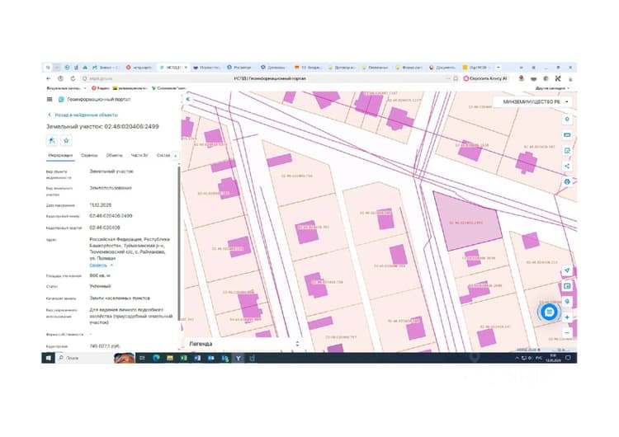This screenshot has height=437, width=619.
Task: Click the red extension icon in browser toolbar
Action: 521,78
